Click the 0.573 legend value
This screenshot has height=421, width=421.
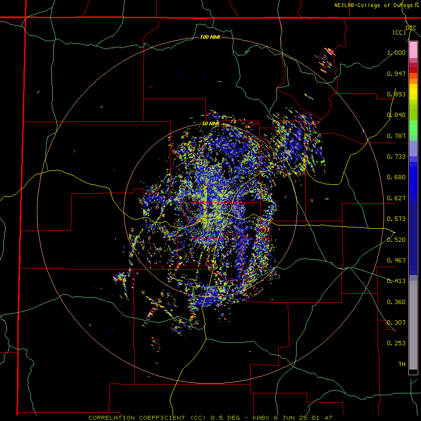coord(396,219)
